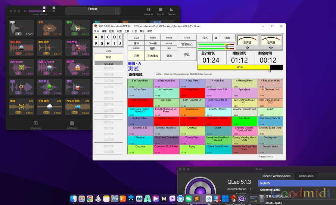
Task: Toggle loop icon on the street tile
Action: [31, 101]
